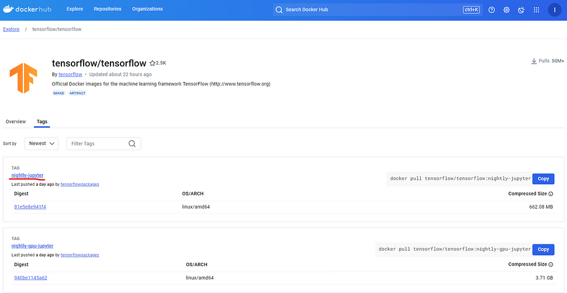Click the Filter Tags input field
The width and height of the screenshot is (567, 293).
coord(103,143)
